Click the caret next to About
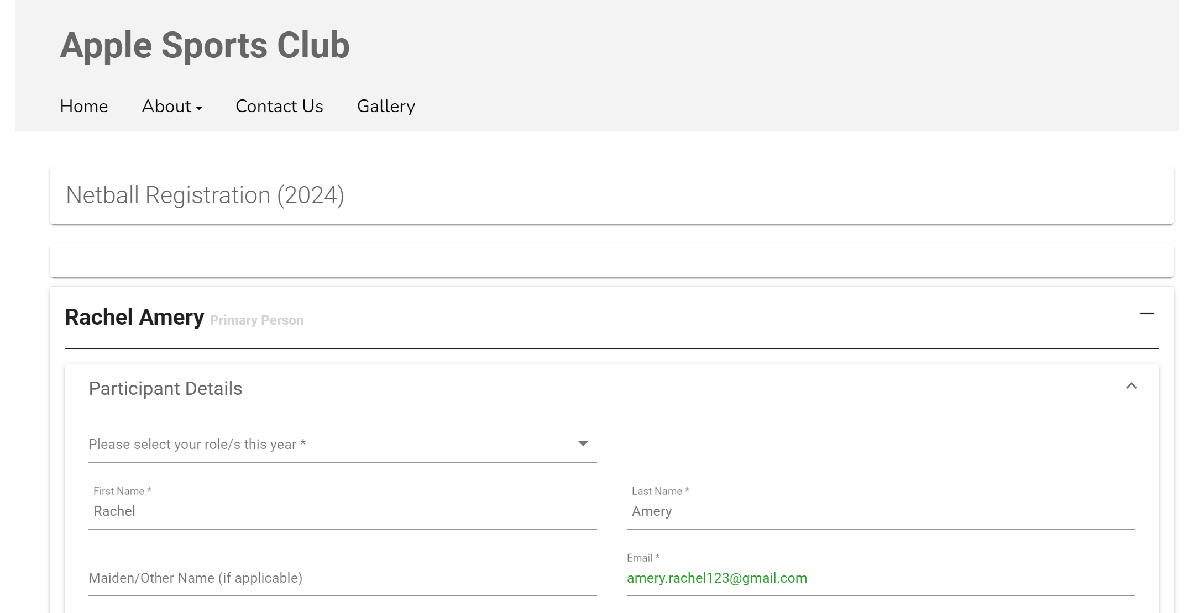This screenshot has width=1204, height=613. (x=199, y=108)
